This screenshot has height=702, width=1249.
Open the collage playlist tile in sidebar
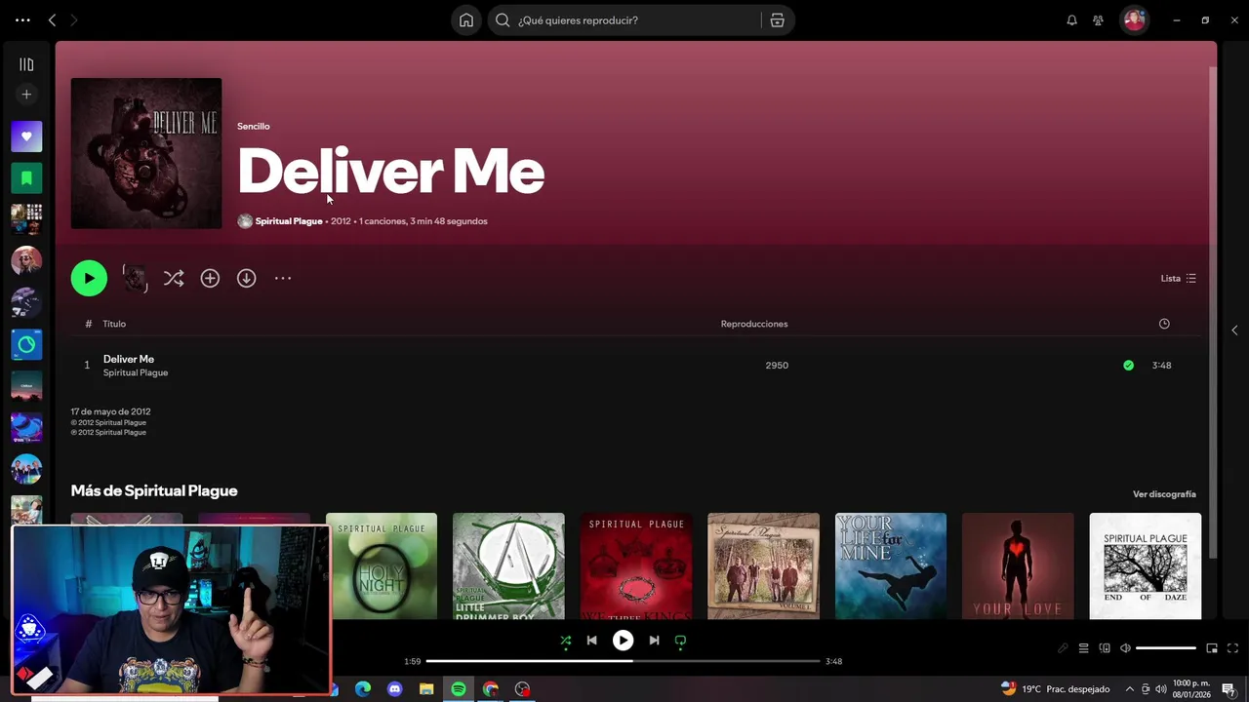pos(26,219)
